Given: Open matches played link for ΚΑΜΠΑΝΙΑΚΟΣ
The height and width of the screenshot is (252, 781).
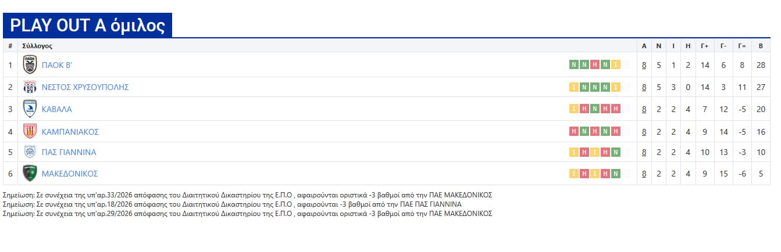Looking at the screenshot, I should 644,132.
